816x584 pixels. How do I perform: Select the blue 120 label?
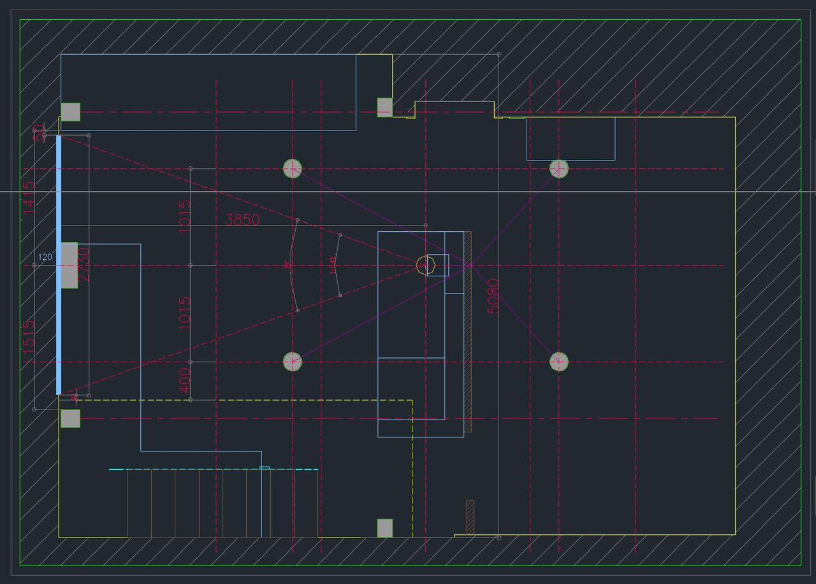point(45,257)
